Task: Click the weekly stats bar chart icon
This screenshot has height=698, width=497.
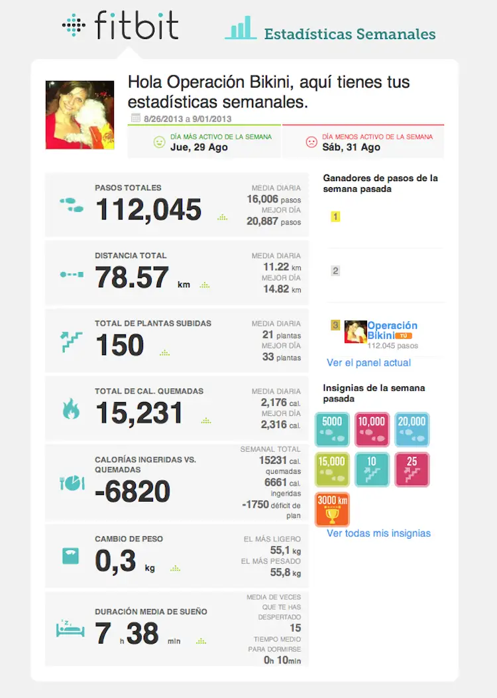Action: point(241,28)
